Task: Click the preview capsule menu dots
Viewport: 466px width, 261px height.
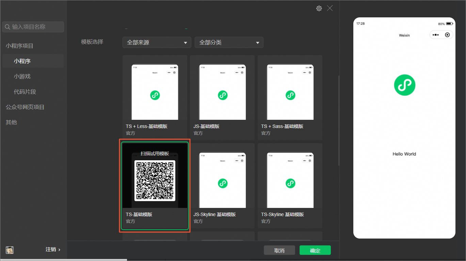Action: (x=435, y=35)
